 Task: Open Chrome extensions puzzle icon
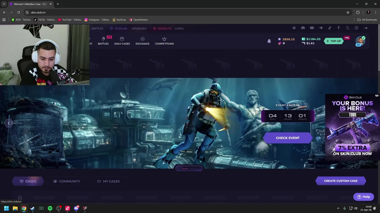[358, 12]
